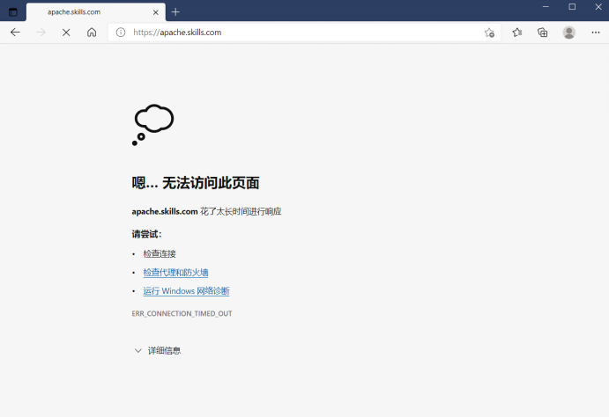
Task: Click the 无法访问此页面 heading
Action: [x=211, y=182]
